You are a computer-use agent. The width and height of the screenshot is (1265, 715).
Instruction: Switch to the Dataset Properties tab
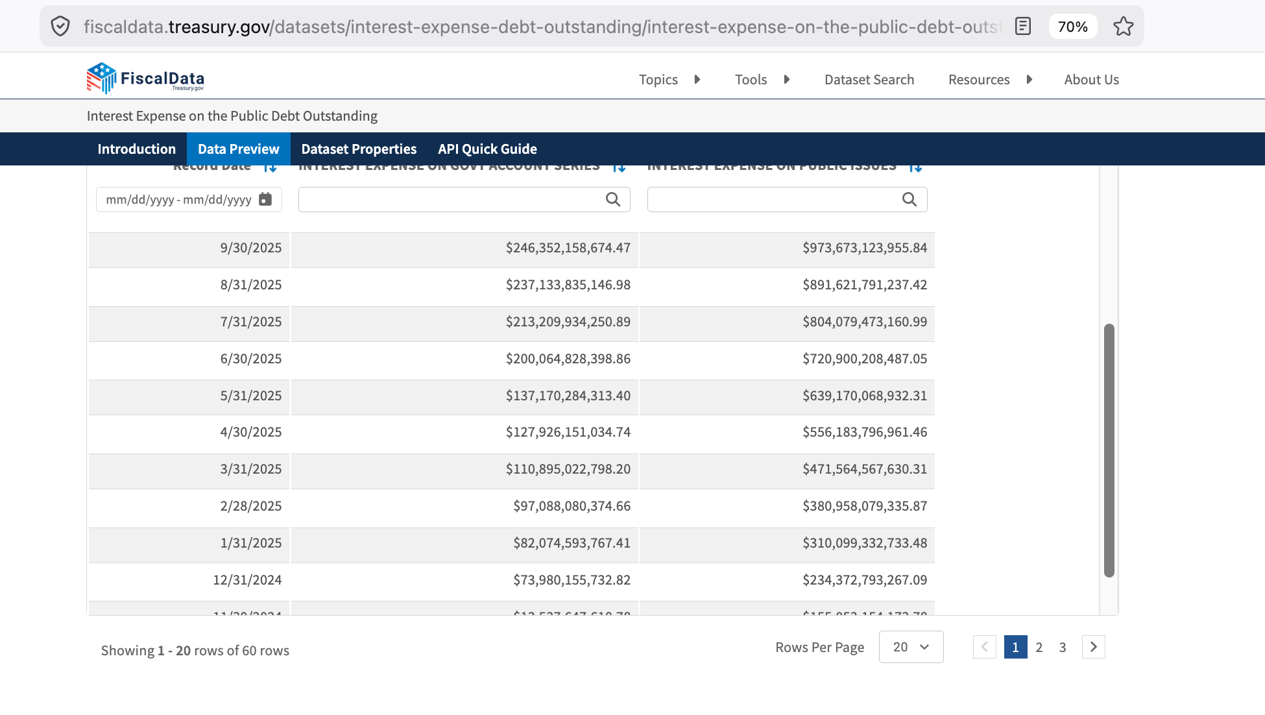[359, 149]
